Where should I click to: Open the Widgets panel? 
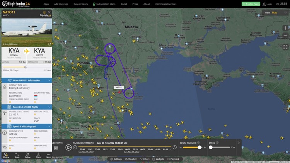(x=158, y=159)
